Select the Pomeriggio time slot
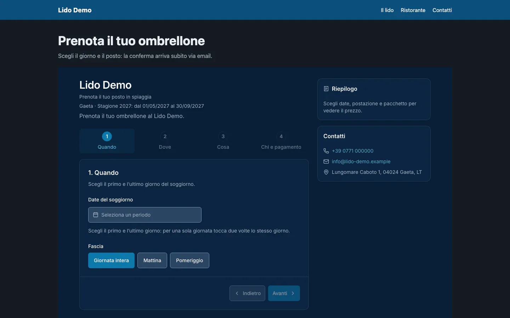510x318 pixels. tap(189, 260)
